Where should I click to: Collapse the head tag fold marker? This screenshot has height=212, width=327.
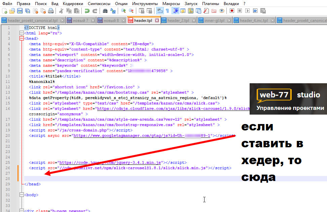point(22,38)
